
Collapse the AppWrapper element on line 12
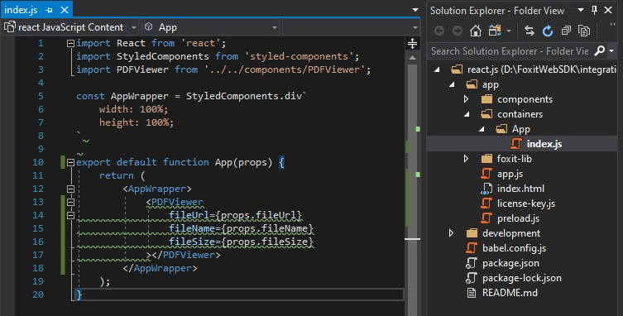[70, 189]
